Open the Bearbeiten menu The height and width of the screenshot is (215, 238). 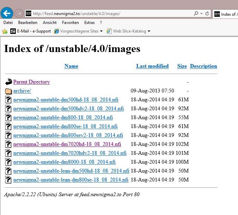pos(28,23)
